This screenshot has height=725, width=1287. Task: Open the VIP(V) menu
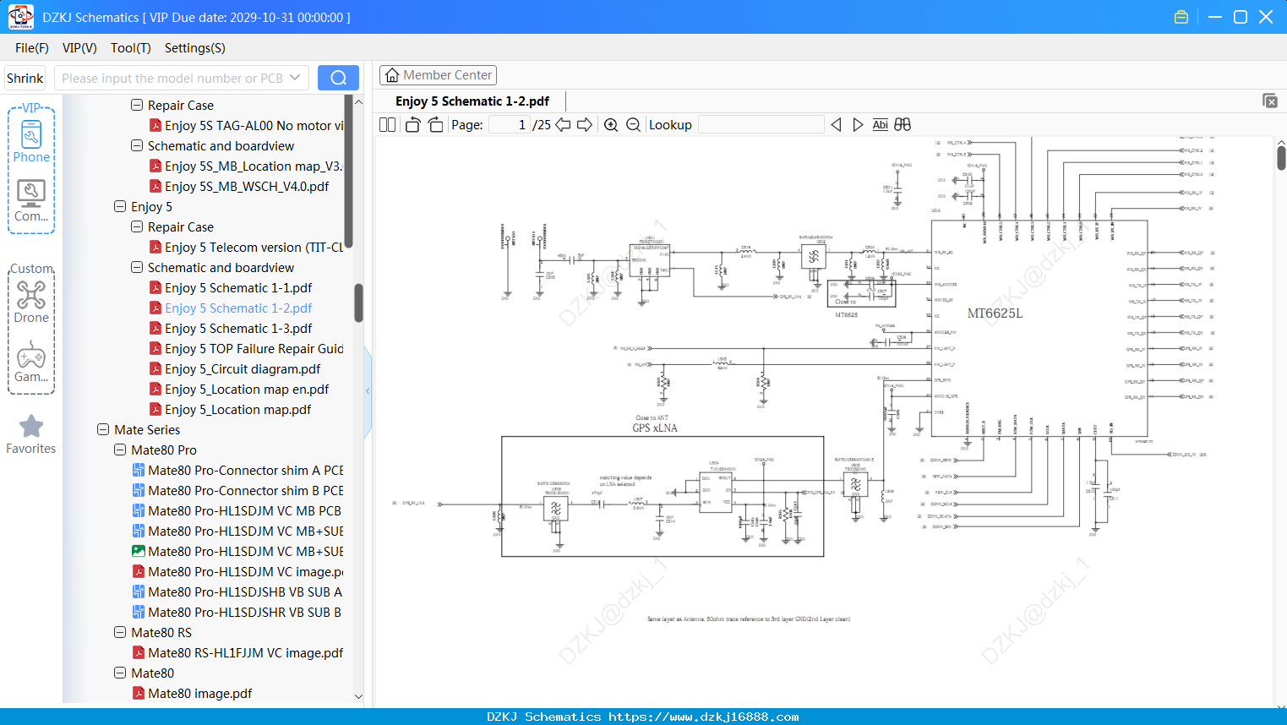79,48
